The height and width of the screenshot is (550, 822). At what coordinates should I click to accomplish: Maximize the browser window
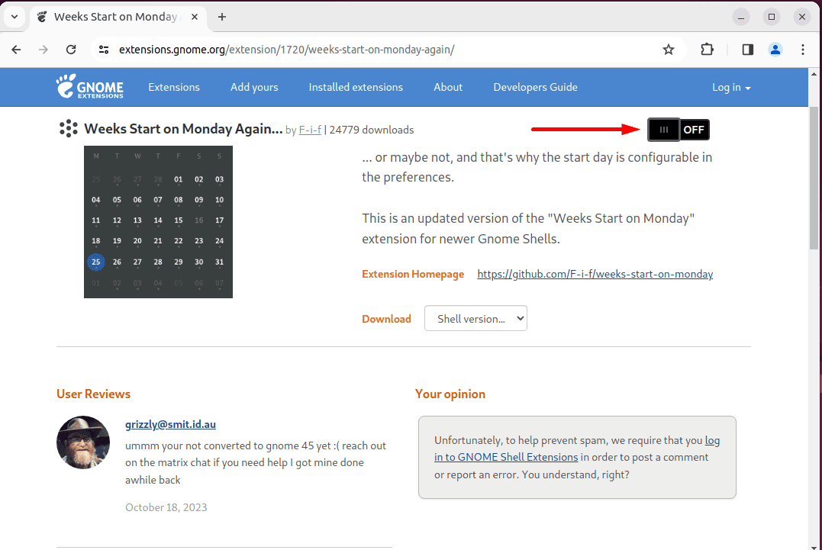771,17
